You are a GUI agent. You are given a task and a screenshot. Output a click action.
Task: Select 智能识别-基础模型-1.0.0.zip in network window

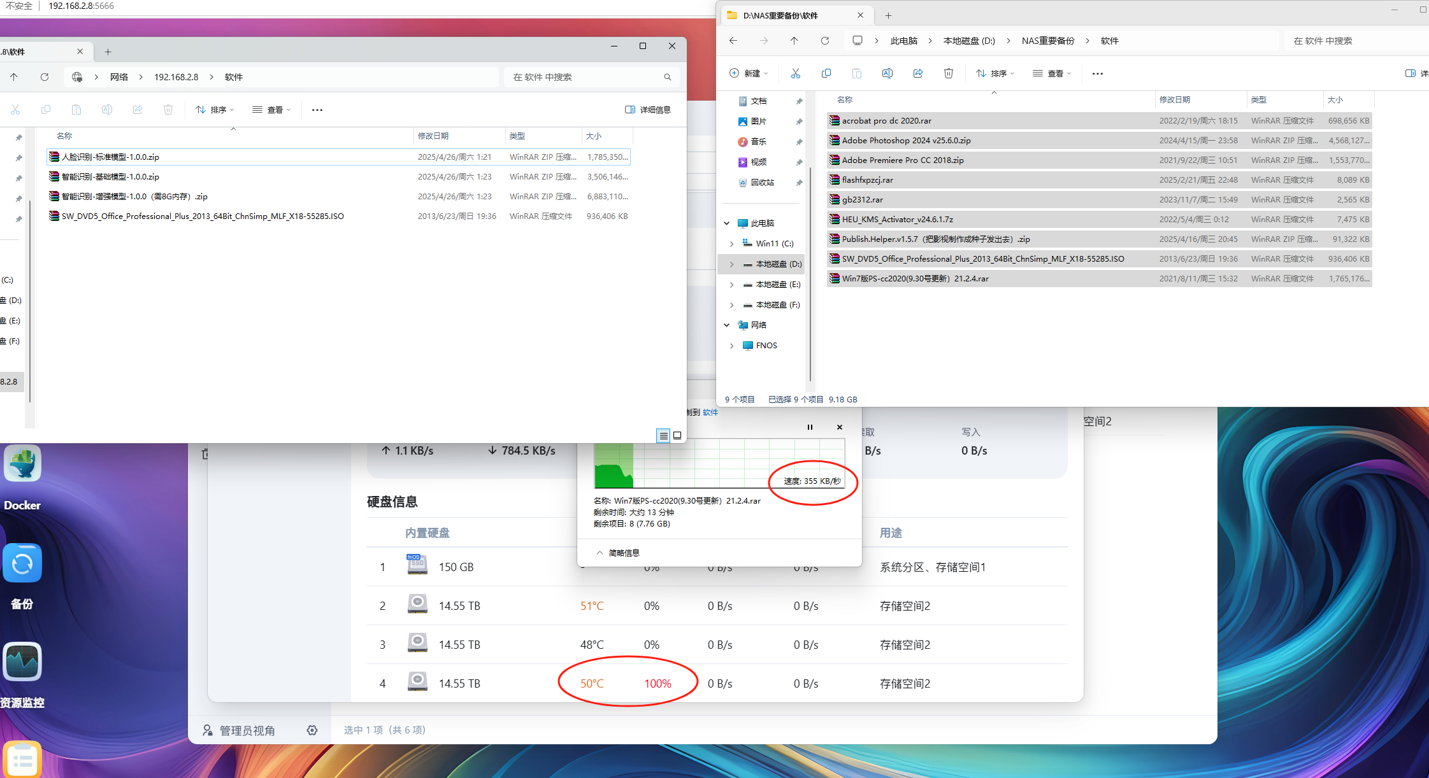(x=338, y=176)
